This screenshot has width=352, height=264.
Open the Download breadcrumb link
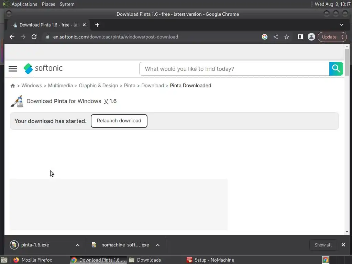[153, 86]
